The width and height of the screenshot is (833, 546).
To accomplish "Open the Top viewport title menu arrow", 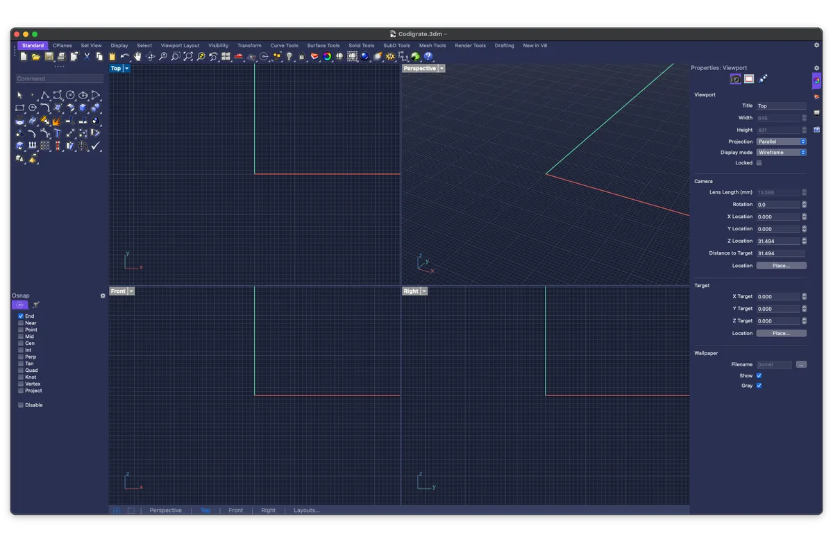I will coord(126,69).
